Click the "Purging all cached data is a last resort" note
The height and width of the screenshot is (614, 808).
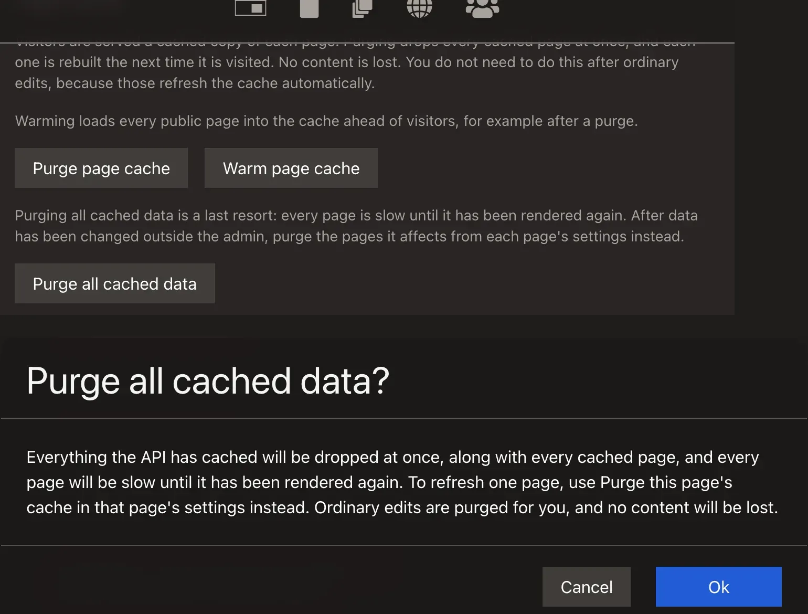356,226
